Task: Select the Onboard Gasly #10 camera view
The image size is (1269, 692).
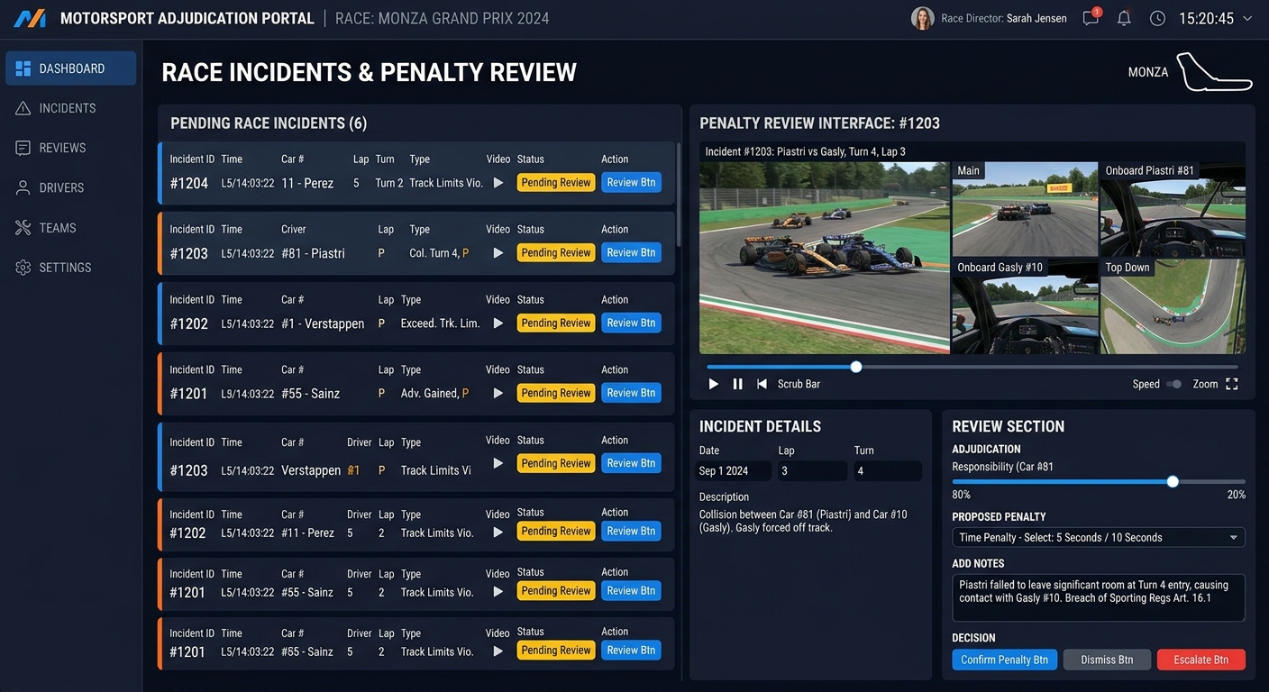Action: tap(1025, 306)
